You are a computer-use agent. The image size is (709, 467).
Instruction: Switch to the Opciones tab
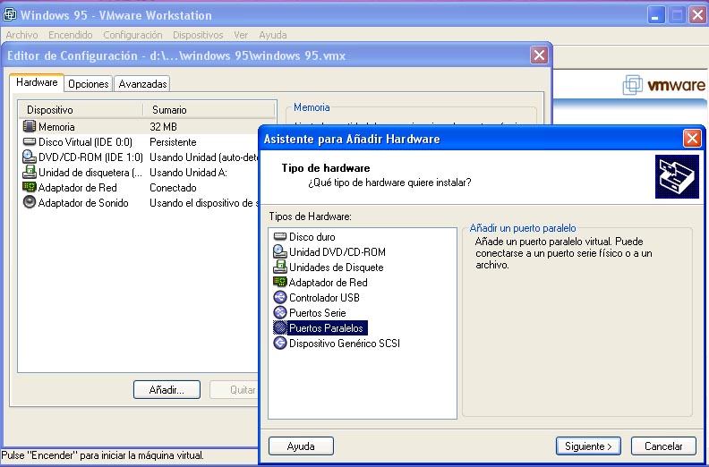tap(88, 83)
